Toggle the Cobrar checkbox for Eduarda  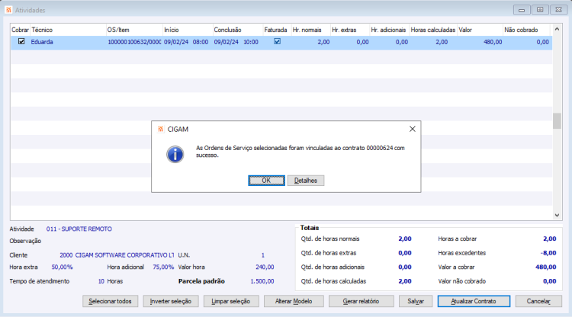(x=21, y=42)
